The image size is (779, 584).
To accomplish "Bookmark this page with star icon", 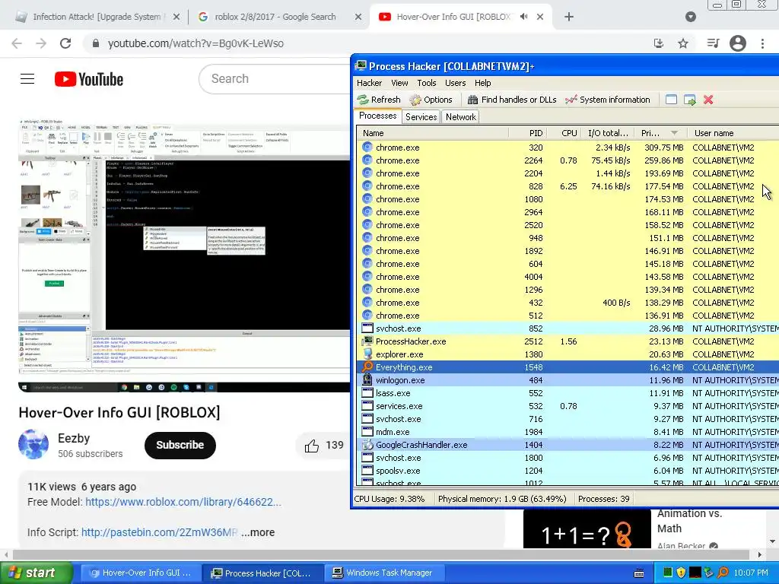I will [x=683, y=43].
